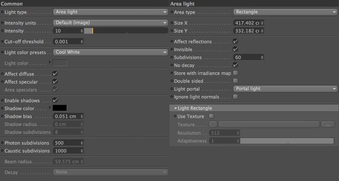The width and height of the screenshot is (339, 181).
Task: Open the Area type dropdown
Action: [x=285, y=12]
